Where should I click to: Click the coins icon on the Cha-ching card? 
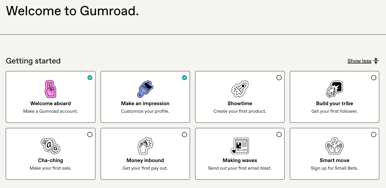tap(50, 146)
